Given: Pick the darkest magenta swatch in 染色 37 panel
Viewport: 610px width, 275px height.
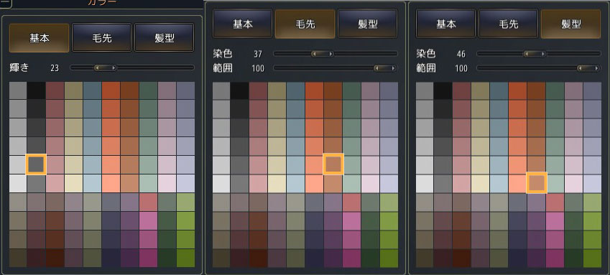Looking at the screenshot, I should pyautogui.click(x=351, y=258).
